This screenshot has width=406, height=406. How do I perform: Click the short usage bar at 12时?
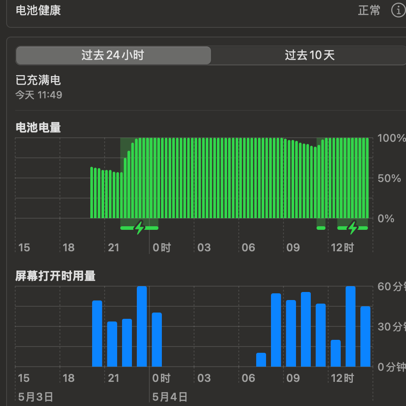(x=336, y=353)
